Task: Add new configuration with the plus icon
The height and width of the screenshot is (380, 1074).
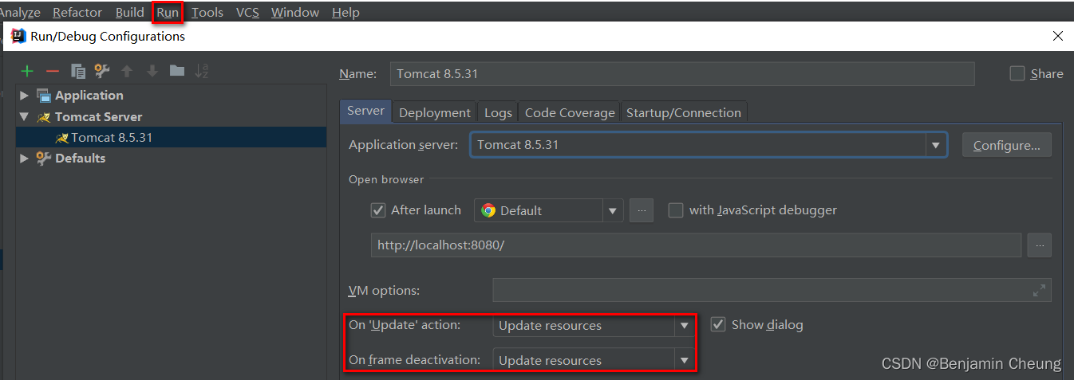Action: (x=27, y=71)
